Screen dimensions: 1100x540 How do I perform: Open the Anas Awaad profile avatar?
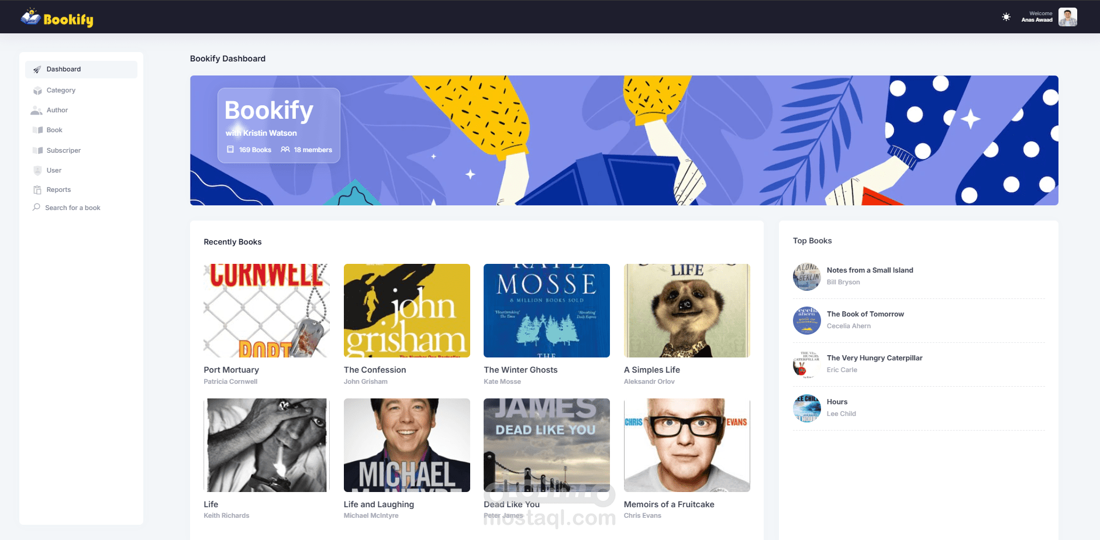coord(1068,17)
